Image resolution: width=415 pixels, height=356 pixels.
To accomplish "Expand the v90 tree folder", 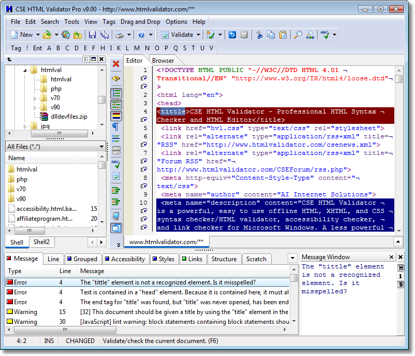I will point(35,108).
